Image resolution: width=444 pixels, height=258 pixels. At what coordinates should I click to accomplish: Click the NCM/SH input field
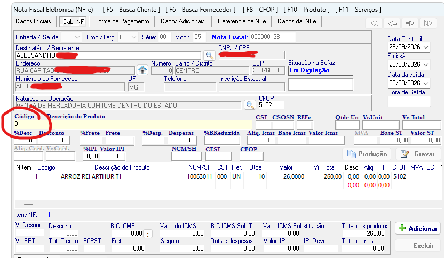point(186,156)
